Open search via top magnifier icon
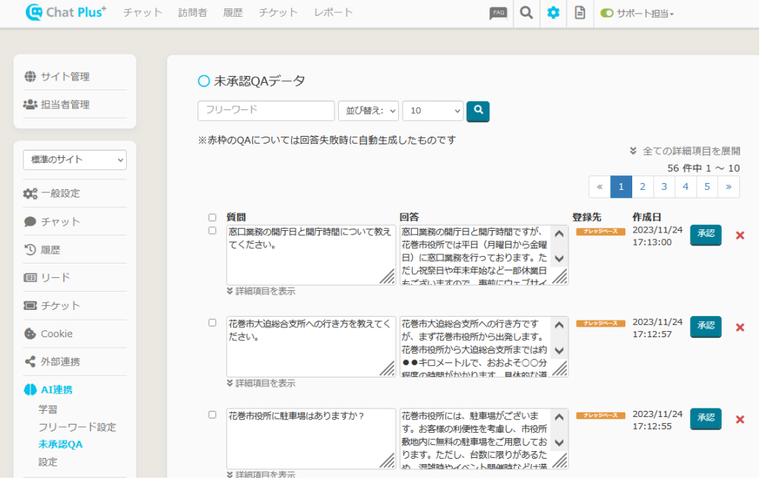 point(526,13)
